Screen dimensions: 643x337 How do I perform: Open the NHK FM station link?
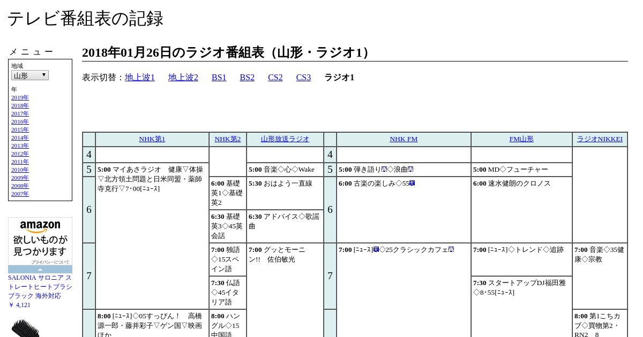point(403,139)
